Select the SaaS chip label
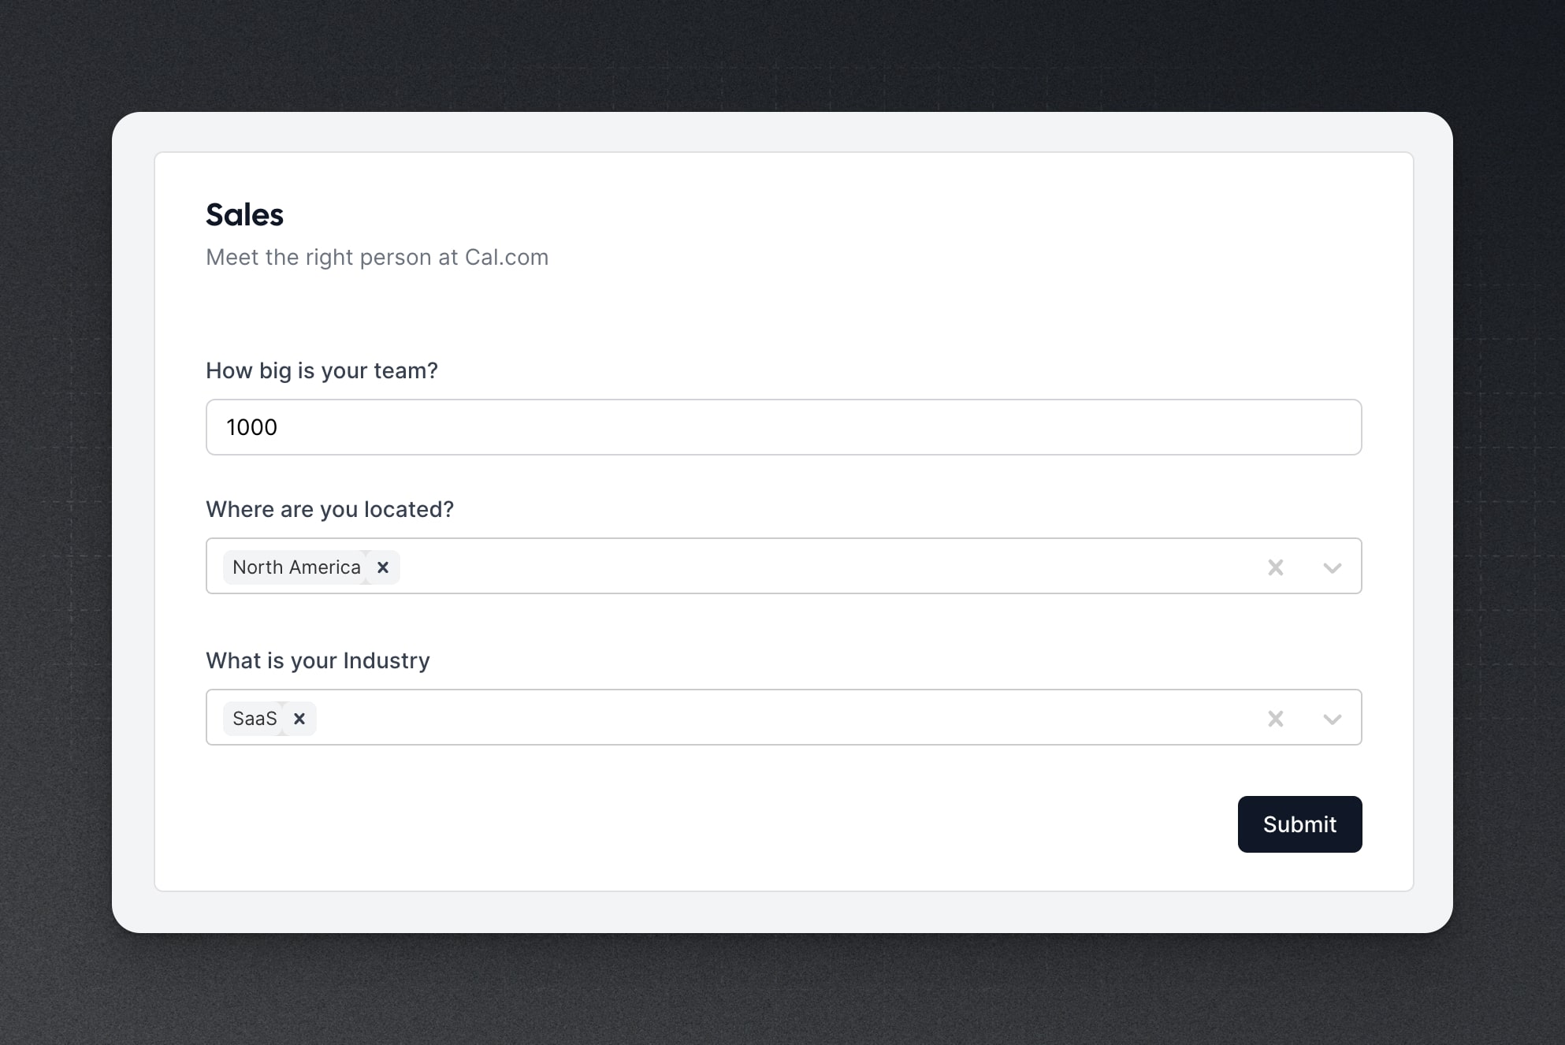This screenshot has height=1045, width=1565. pos(255,719)
